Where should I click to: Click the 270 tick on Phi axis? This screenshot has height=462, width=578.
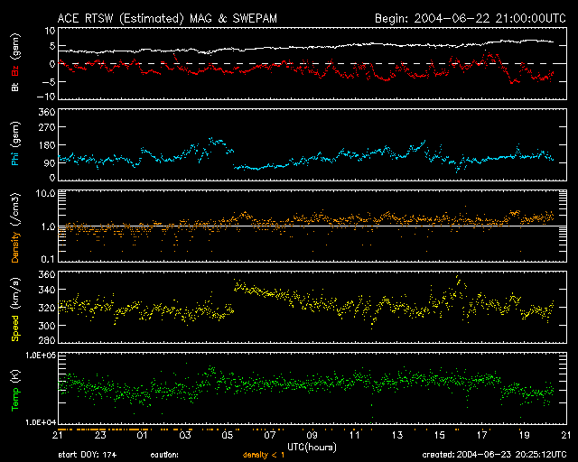click(45, 128)
